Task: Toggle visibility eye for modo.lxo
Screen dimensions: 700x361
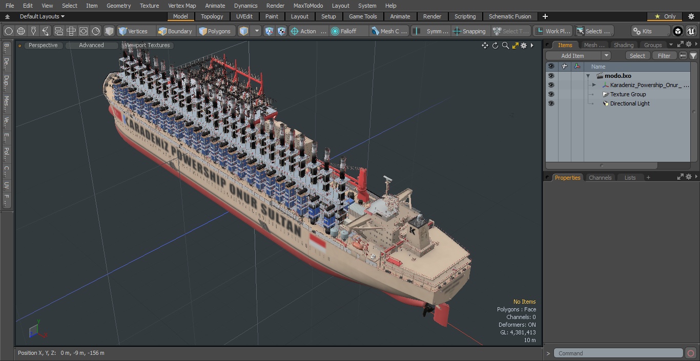Action: tap(551, 76)
